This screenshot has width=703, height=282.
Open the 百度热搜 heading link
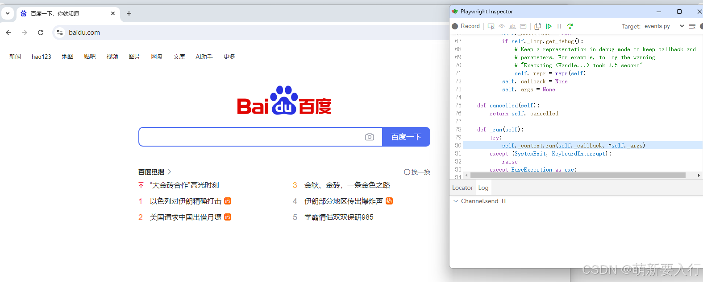pyautogui.click(x=151, y=172)
